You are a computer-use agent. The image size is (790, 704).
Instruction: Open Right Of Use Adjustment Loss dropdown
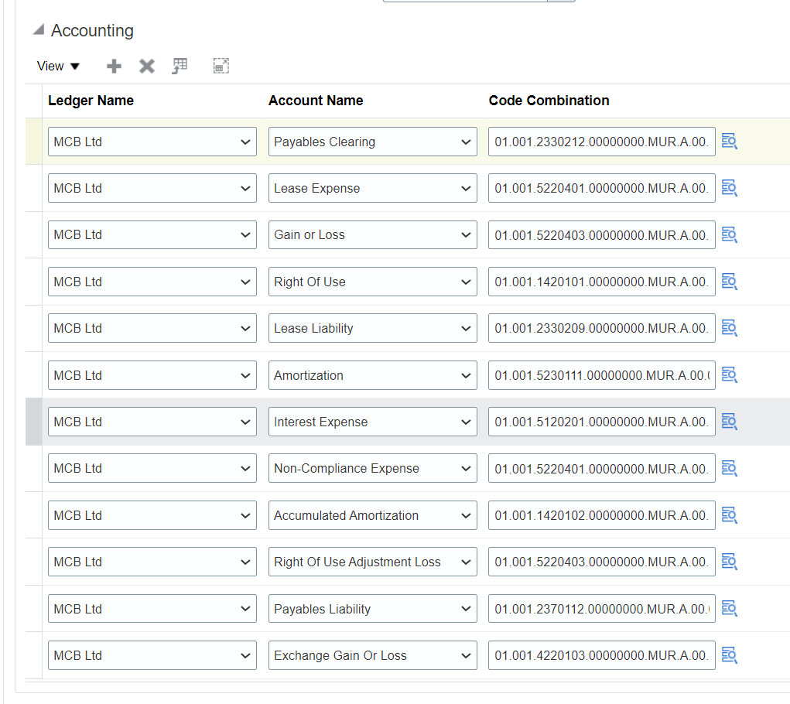(x=372, y=562)
